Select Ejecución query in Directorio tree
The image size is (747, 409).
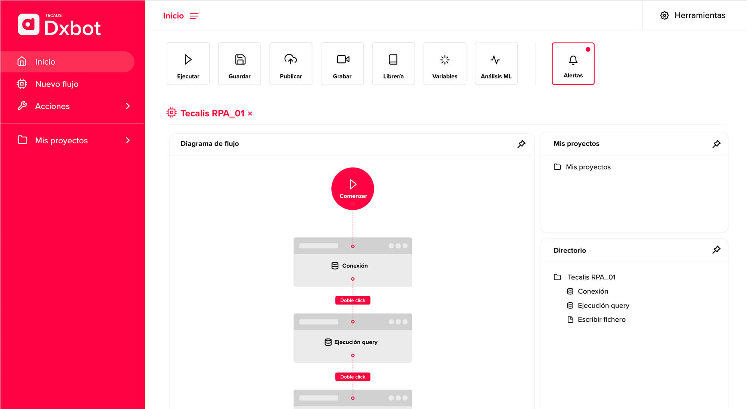[603, 306]
